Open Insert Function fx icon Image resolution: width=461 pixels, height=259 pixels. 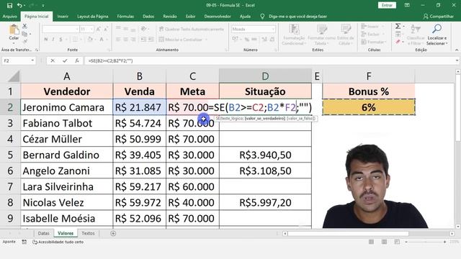(77, 60)
